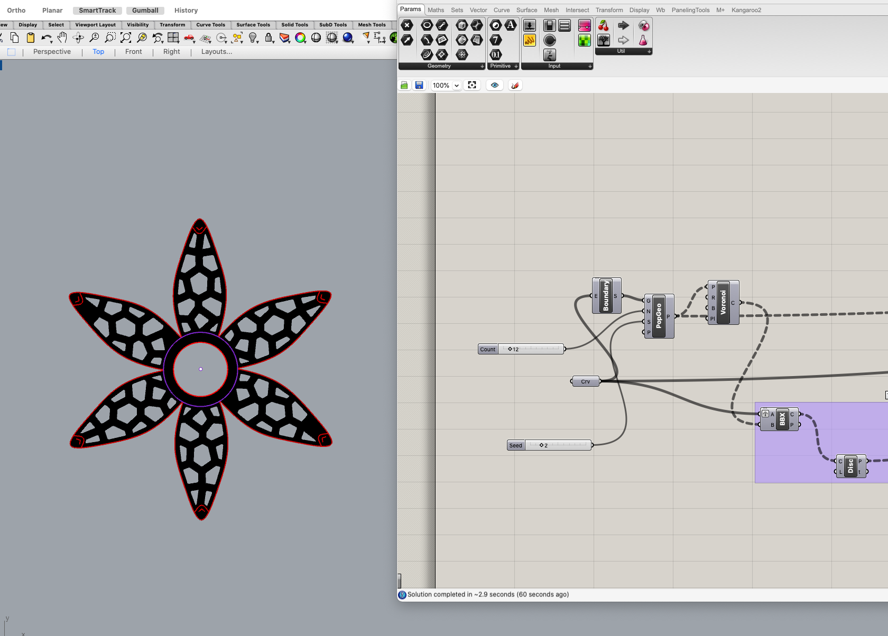Save the Grasshopper document with floppy icon
The width and height of the screenshot is (888, 636).
coord(419,85)
